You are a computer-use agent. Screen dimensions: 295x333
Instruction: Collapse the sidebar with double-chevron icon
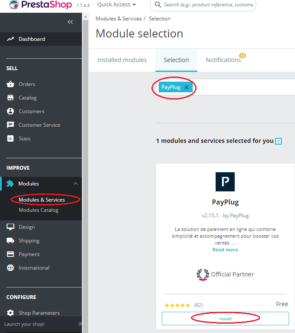(x=70, y=22)
